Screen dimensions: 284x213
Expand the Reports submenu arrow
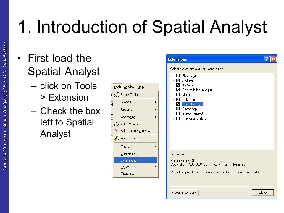[155, 109]
